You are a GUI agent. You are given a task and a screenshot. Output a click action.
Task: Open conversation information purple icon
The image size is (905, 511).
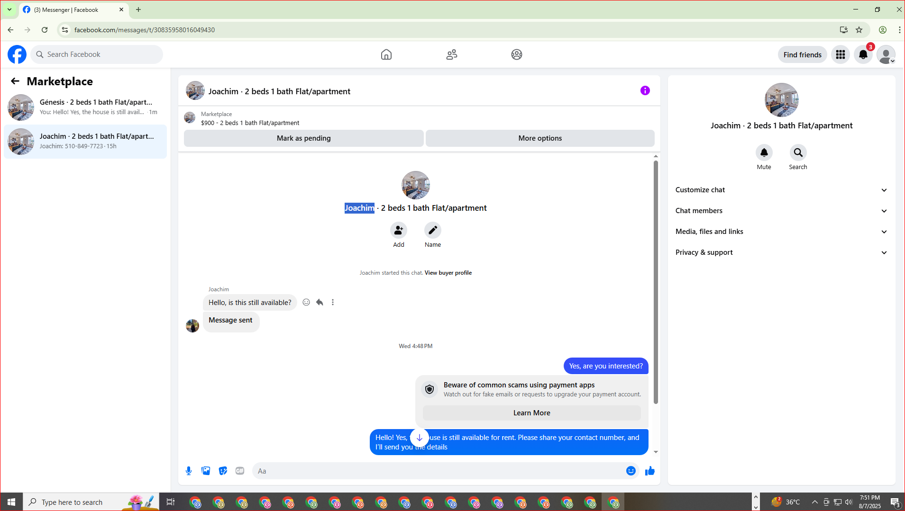[645, 90]
